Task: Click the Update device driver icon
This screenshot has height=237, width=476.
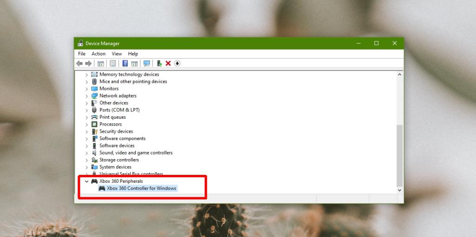Action: click(x=159, y=63)
